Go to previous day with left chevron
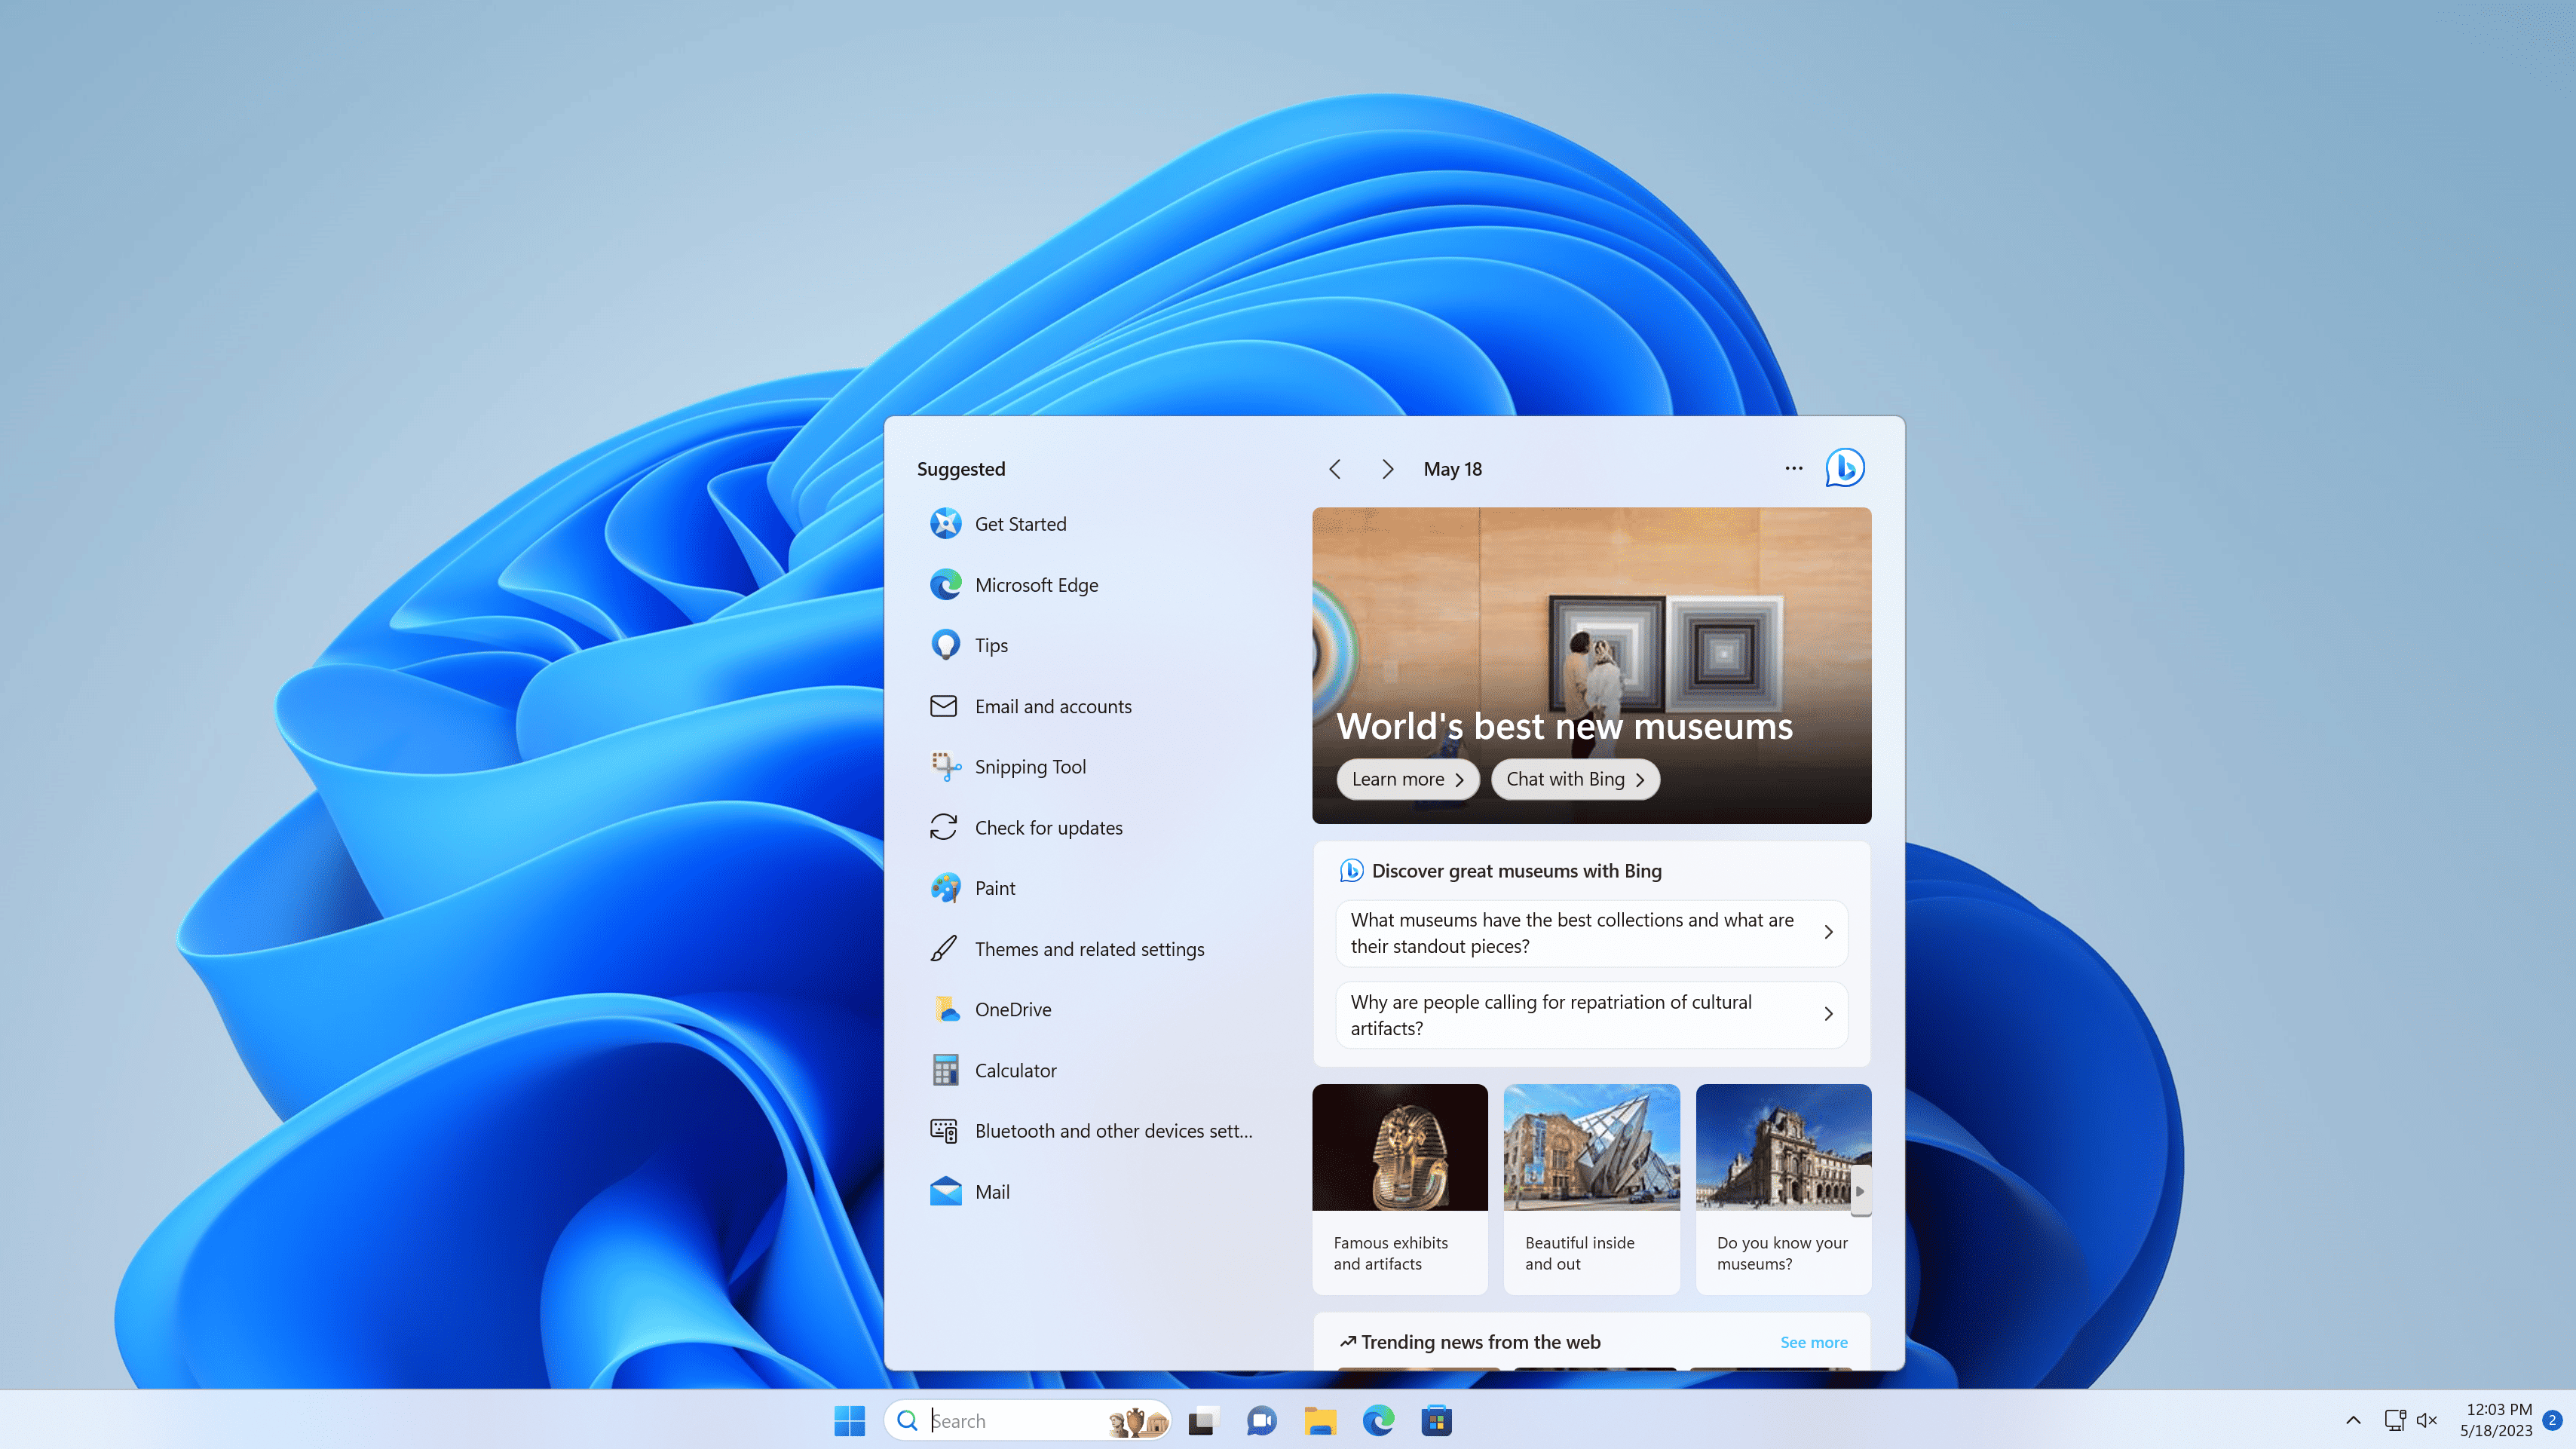This screenshot has height=1449, width=2576. point(1335,469)
